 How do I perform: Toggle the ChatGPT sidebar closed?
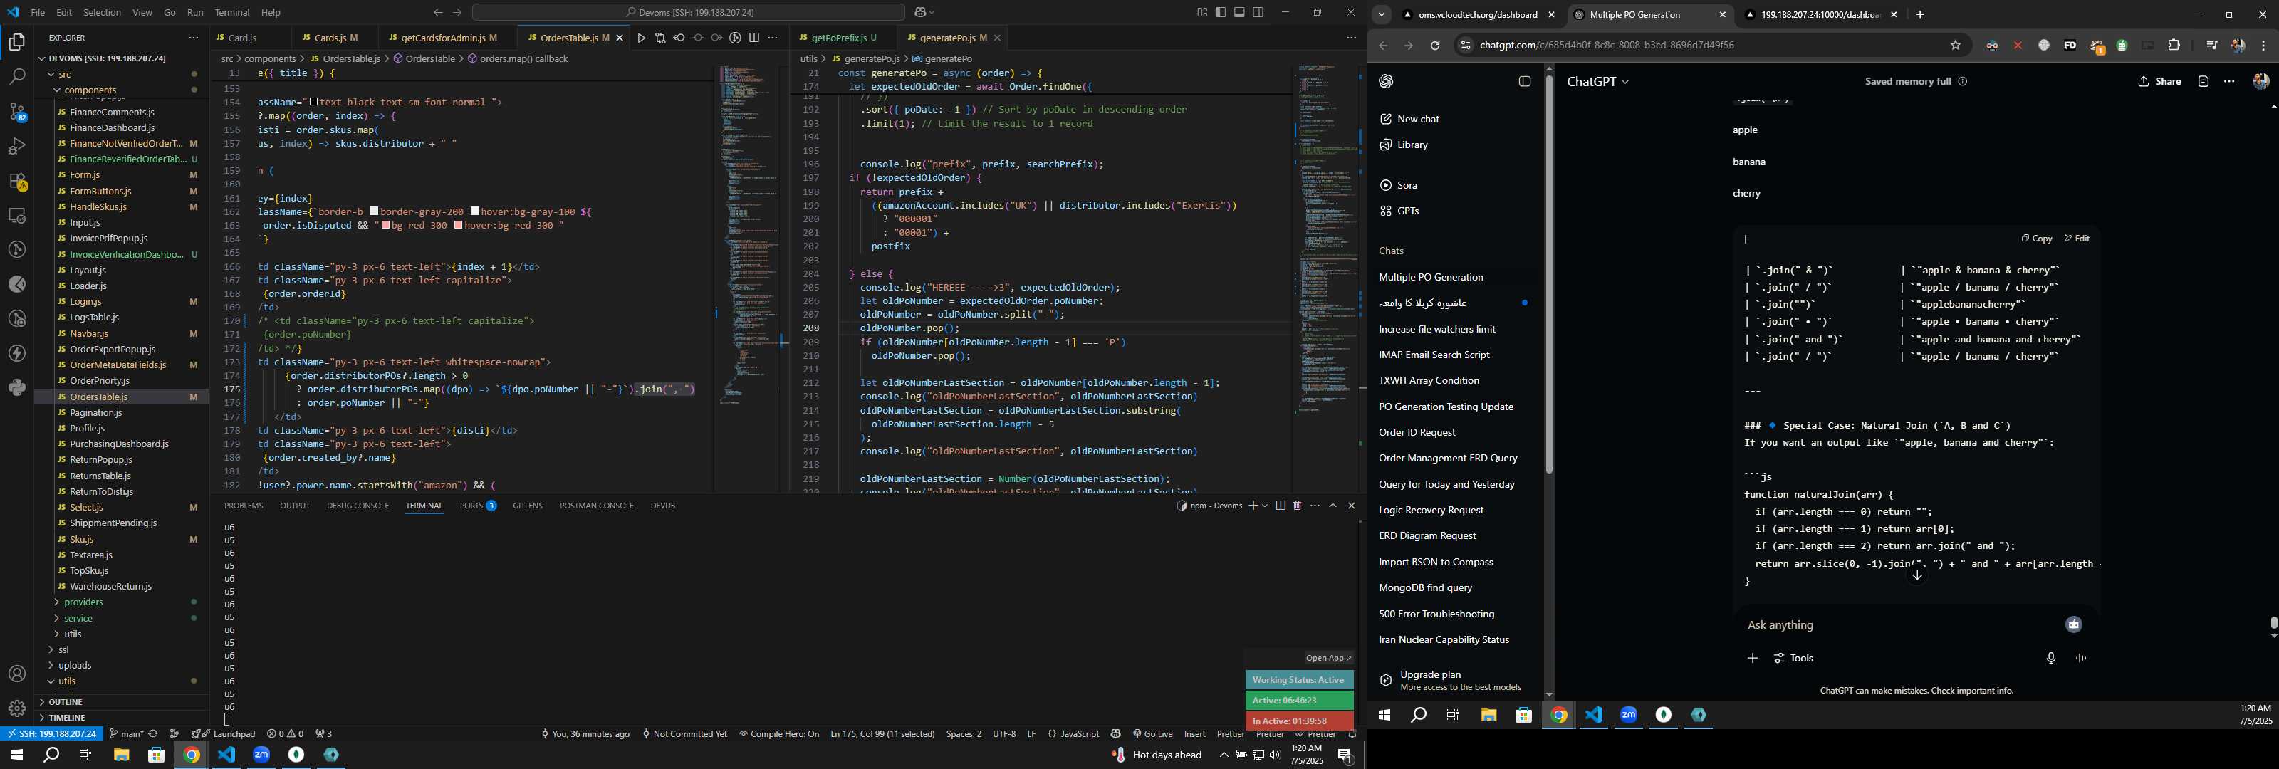click(x=1524, y=81)
